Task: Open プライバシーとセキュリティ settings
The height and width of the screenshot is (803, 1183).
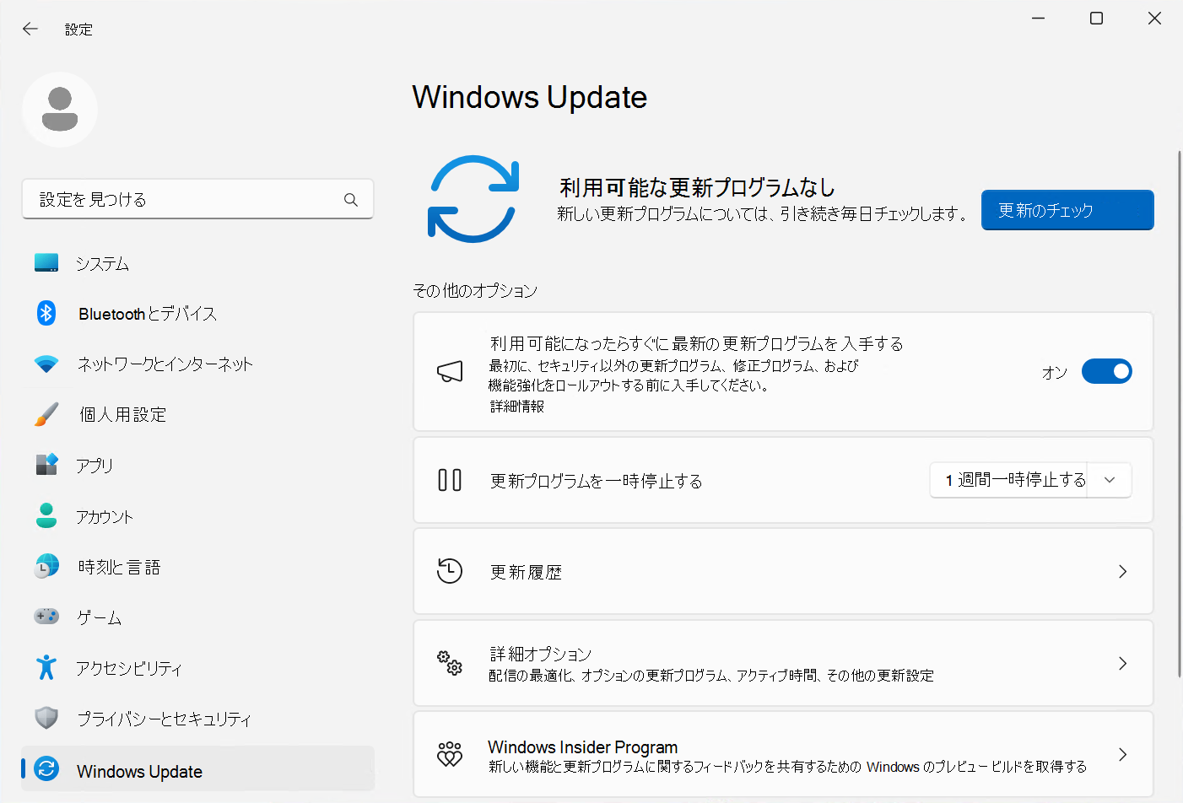Action: click(x=197, y=719)
